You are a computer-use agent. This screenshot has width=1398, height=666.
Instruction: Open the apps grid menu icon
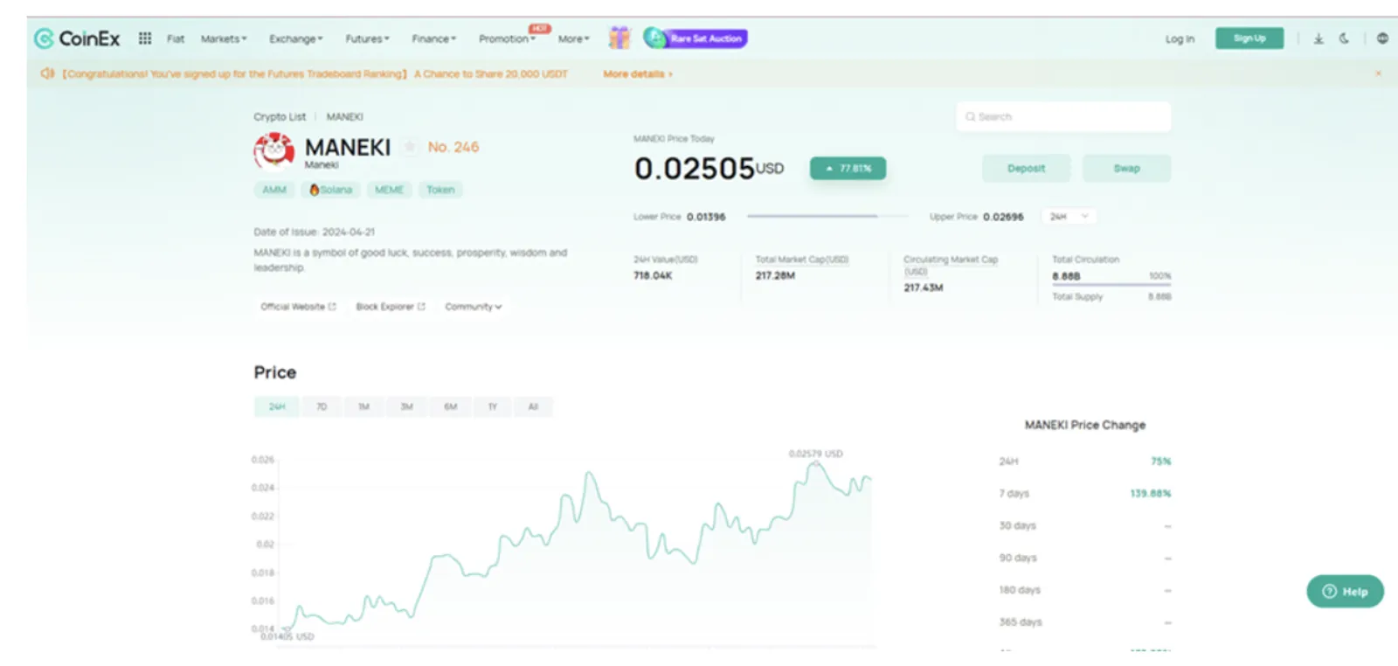(145, 38)
